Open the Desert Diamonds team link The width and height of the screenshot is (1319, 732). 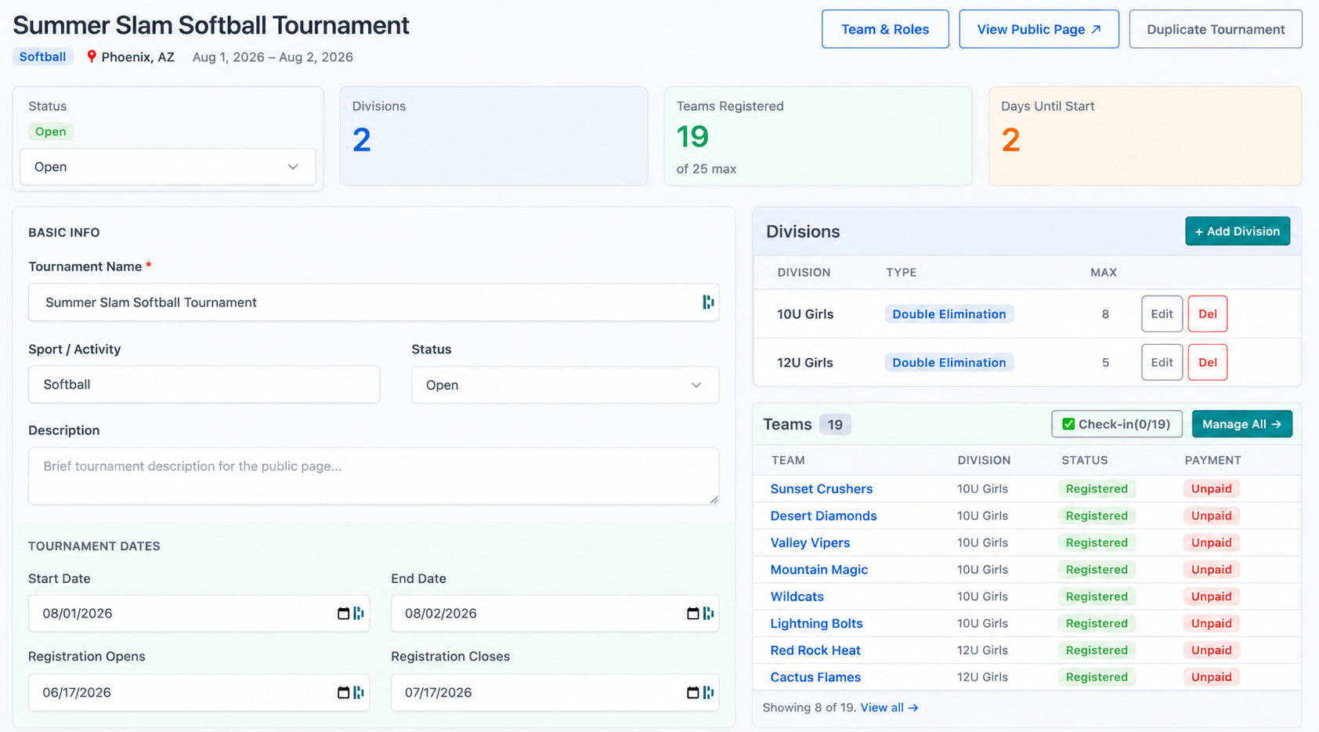click(x=823, y=516)
